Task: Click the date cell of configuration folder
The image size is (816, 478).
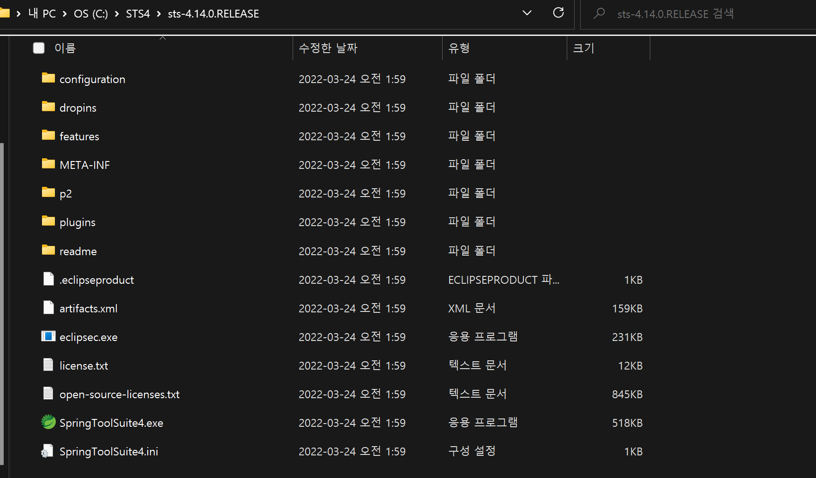Action: click(352, 79)
